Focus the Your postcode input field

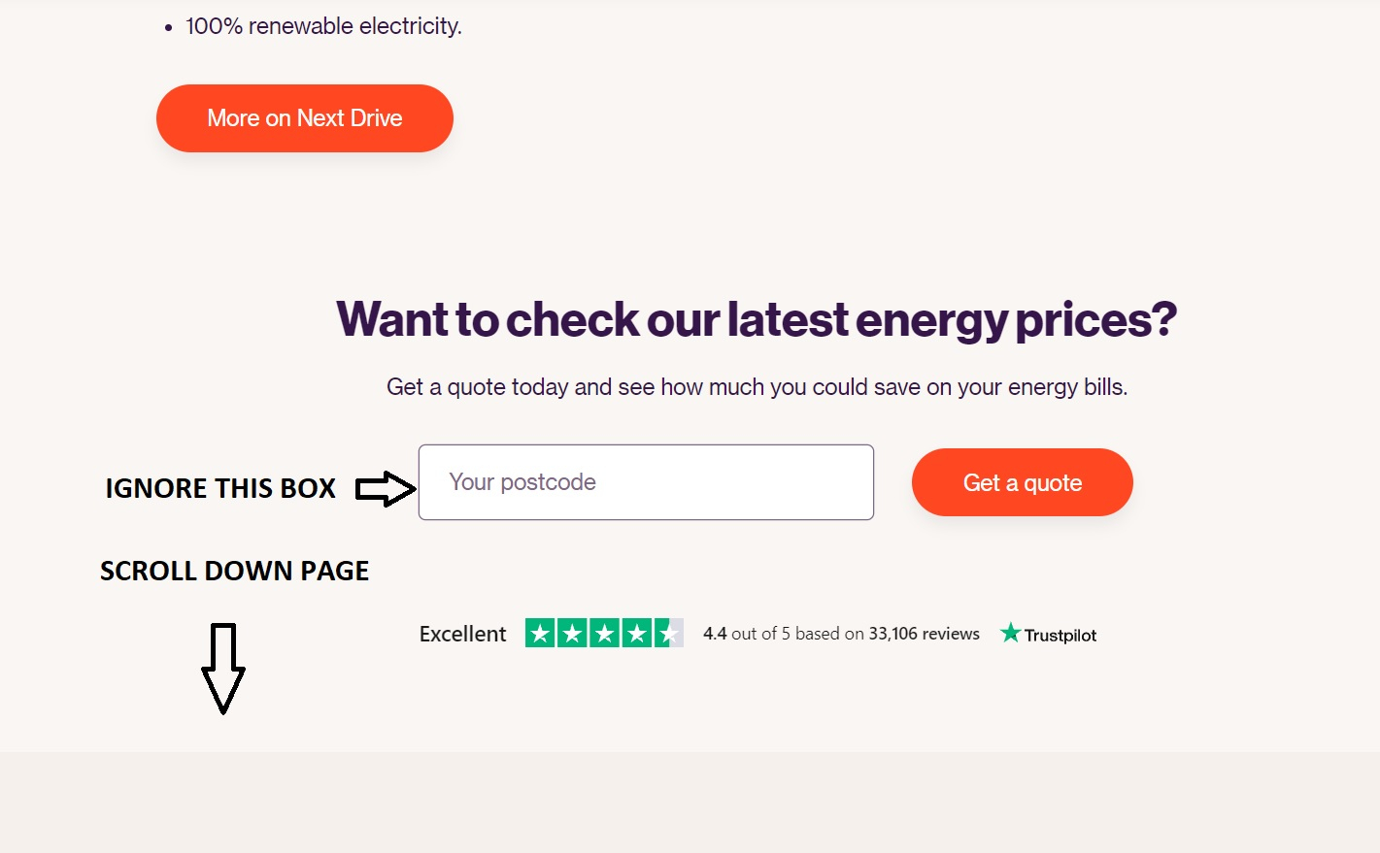coord(646,482)
